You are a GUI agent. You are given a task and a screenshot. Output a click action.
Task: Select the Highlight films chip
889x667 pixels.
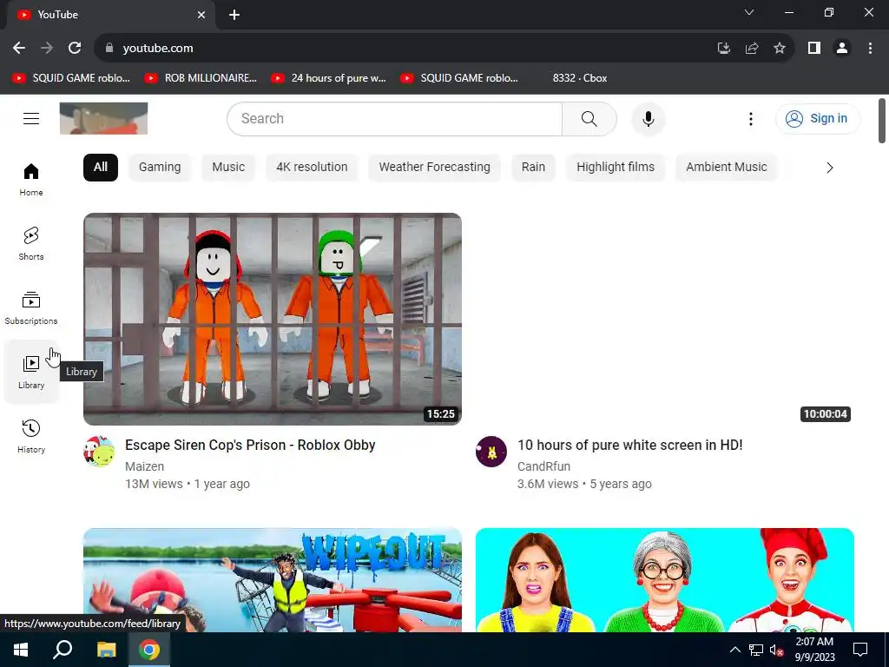[616, 168]
